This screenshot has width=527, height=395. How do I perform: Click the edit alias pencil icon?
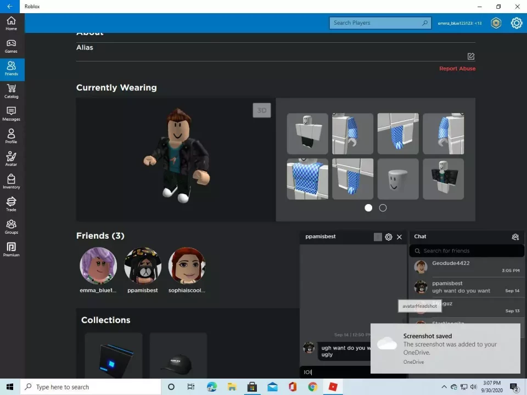point(471,56)
